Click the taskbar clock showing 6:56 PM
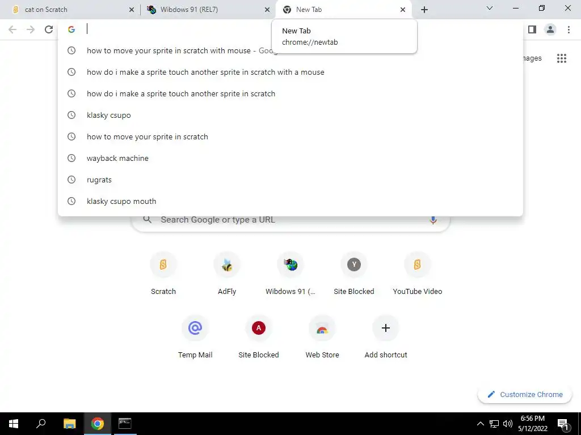This screenshot has width=581, height=435. point(532,424)
